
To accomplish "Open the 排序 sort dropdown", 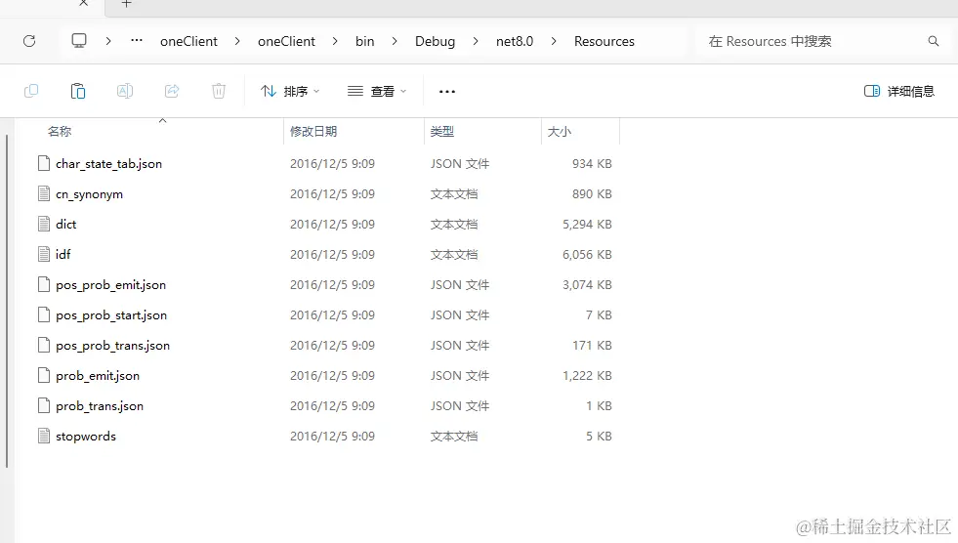I will (290, 91).
